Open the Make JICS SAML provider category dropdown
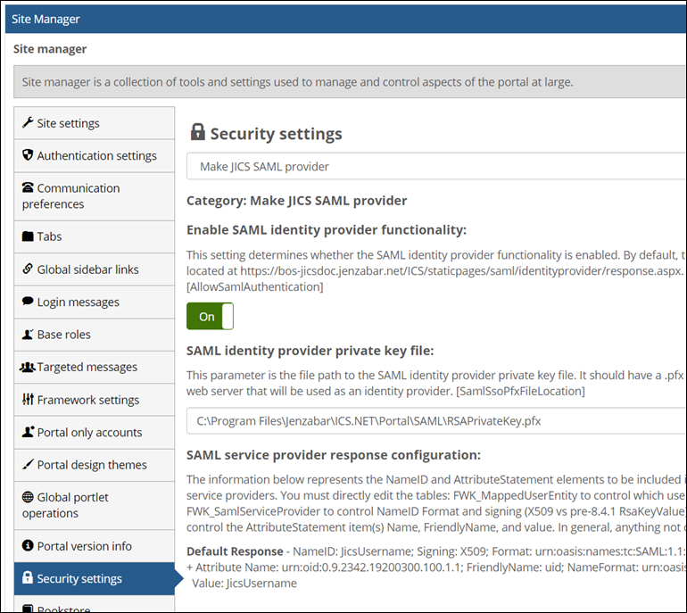This screenshot has height=613, width=687. [436, 166]
